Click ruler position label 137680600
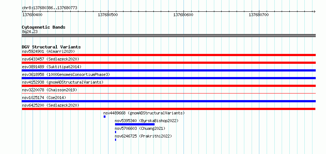The height and width of the screenshot is (154, 326). [x=184, y=15]
